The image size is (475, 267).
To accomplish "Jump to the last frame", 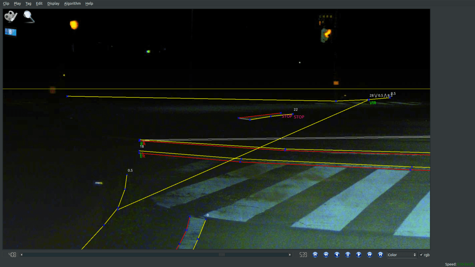I will click(380, 255).
